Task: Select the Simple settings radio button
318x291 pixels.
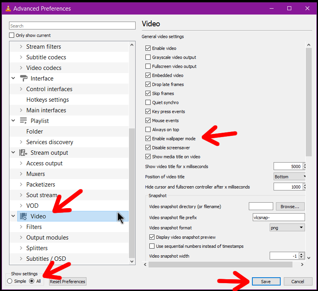Action: coord(9,281)
